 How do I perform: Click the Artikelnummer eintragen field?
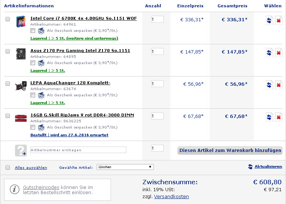tap(78, 150)
